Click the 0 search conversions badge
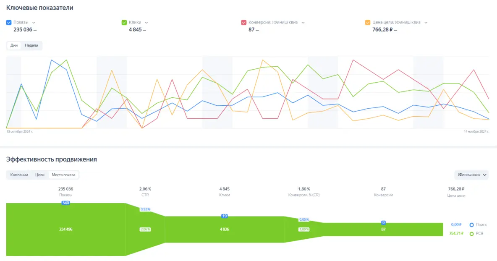This screenshot has height=261, width=497. point(383,223)
